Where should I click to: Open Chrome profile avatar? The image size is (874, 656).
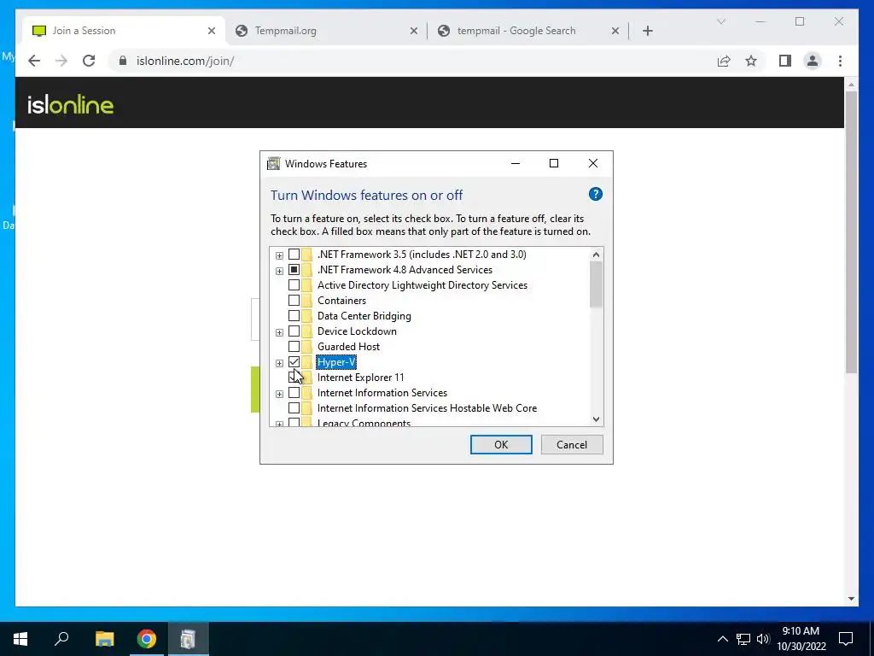(x=813, y=61)
